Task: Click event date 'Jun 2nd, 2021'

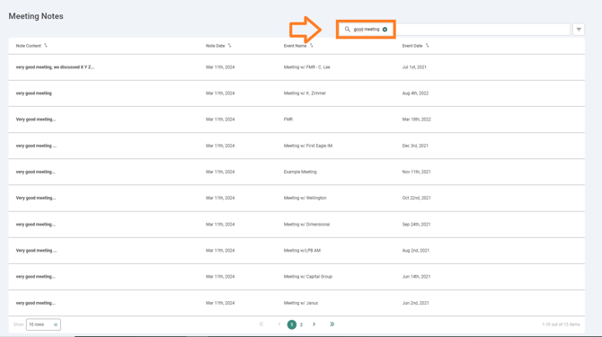Action: click(415, 303)
